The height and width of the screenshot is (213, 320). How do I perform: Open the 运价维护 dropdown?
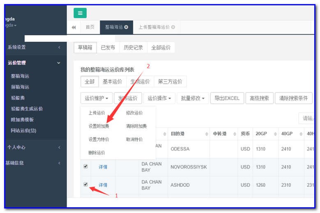pyautogui.click(x=96, y=98)
